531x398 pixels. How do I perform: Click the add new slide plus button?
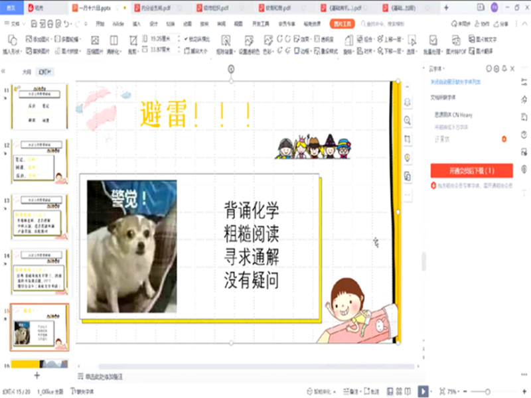click(37, 375)
